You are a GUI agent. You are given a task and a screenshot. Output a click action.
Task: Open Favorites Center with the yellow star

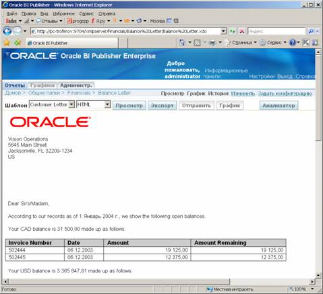point(7,42)
